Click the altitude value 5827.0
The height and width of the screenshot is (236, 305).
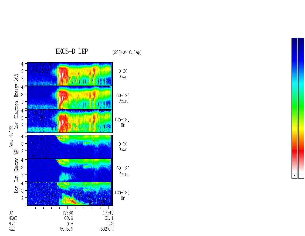coord(107,229)
